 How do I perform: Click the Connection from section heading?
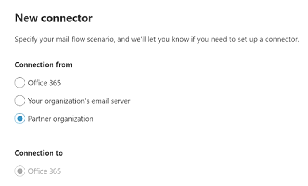(x=44, y=65)
